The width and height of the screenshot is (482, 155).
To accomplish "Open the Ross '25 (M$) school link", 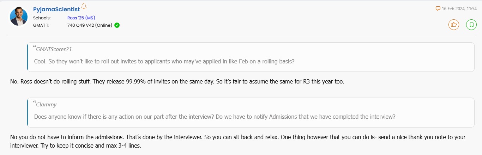I will [x=81, y=18].
